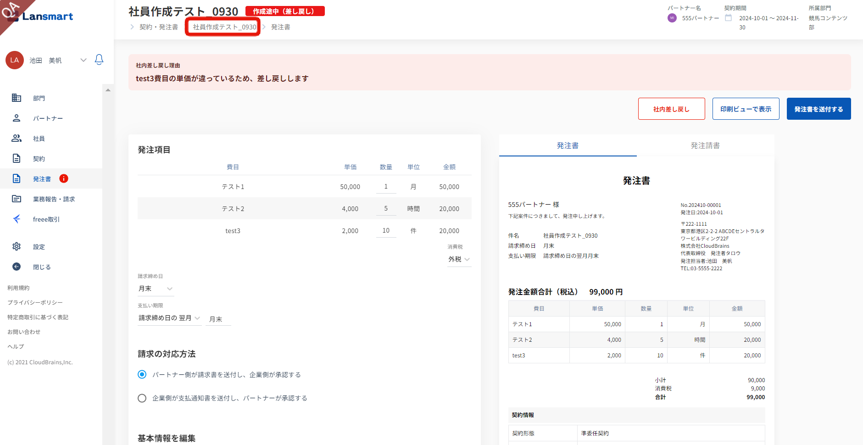Click the 社員 people icon
Viewport: 863px width, 445px height.
[17, 138]
